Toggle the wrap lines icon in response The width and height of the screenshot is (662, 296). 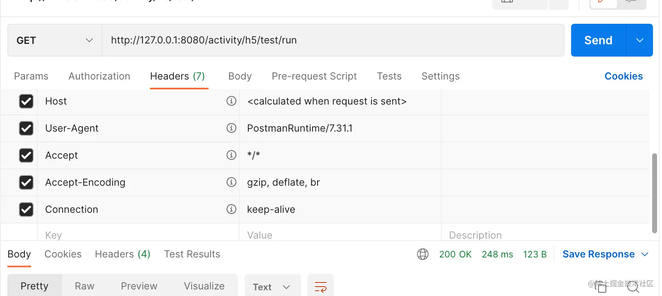pos(320,287)
